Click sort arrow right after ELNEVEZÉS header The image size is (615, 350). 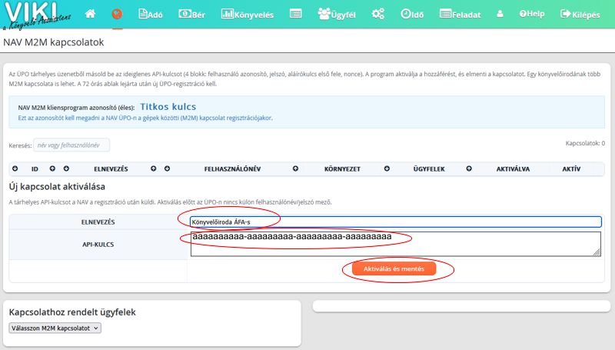pos(153,168)
